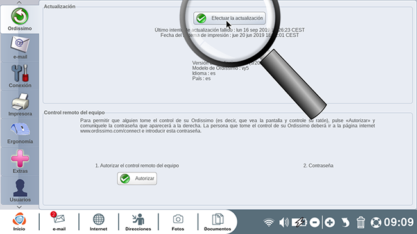Open the Ergonomía mouse settings
The image size is (417, 234).
click(x=20, y=133)
